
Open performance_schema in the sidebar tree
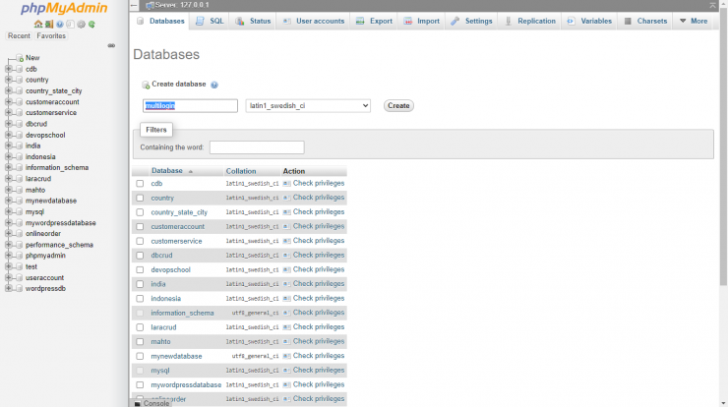[59, 245]
